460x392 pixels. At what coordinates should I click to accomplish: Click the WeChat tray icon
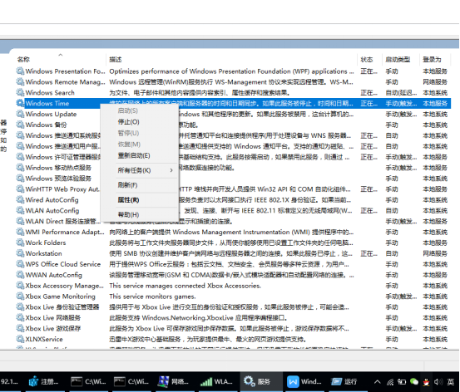[x=414, y=382]
